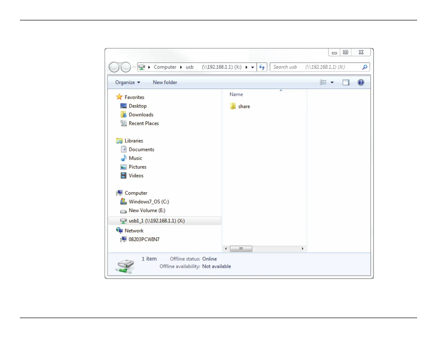
Task: Open the recent pages dropdown arrow
Action: coord(134,67)
